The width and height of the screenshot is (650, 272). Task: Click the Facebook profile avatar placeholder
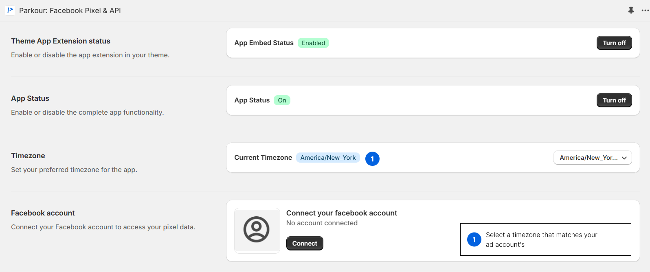(257, 230)
